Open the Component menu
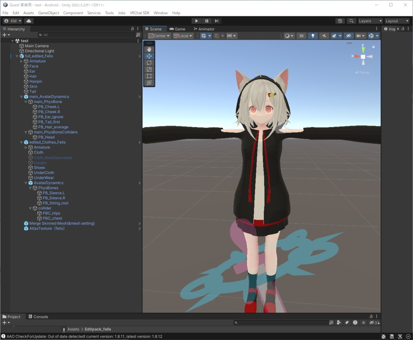Viewport: 413px width, 340px height. click(x=73, y=13)
